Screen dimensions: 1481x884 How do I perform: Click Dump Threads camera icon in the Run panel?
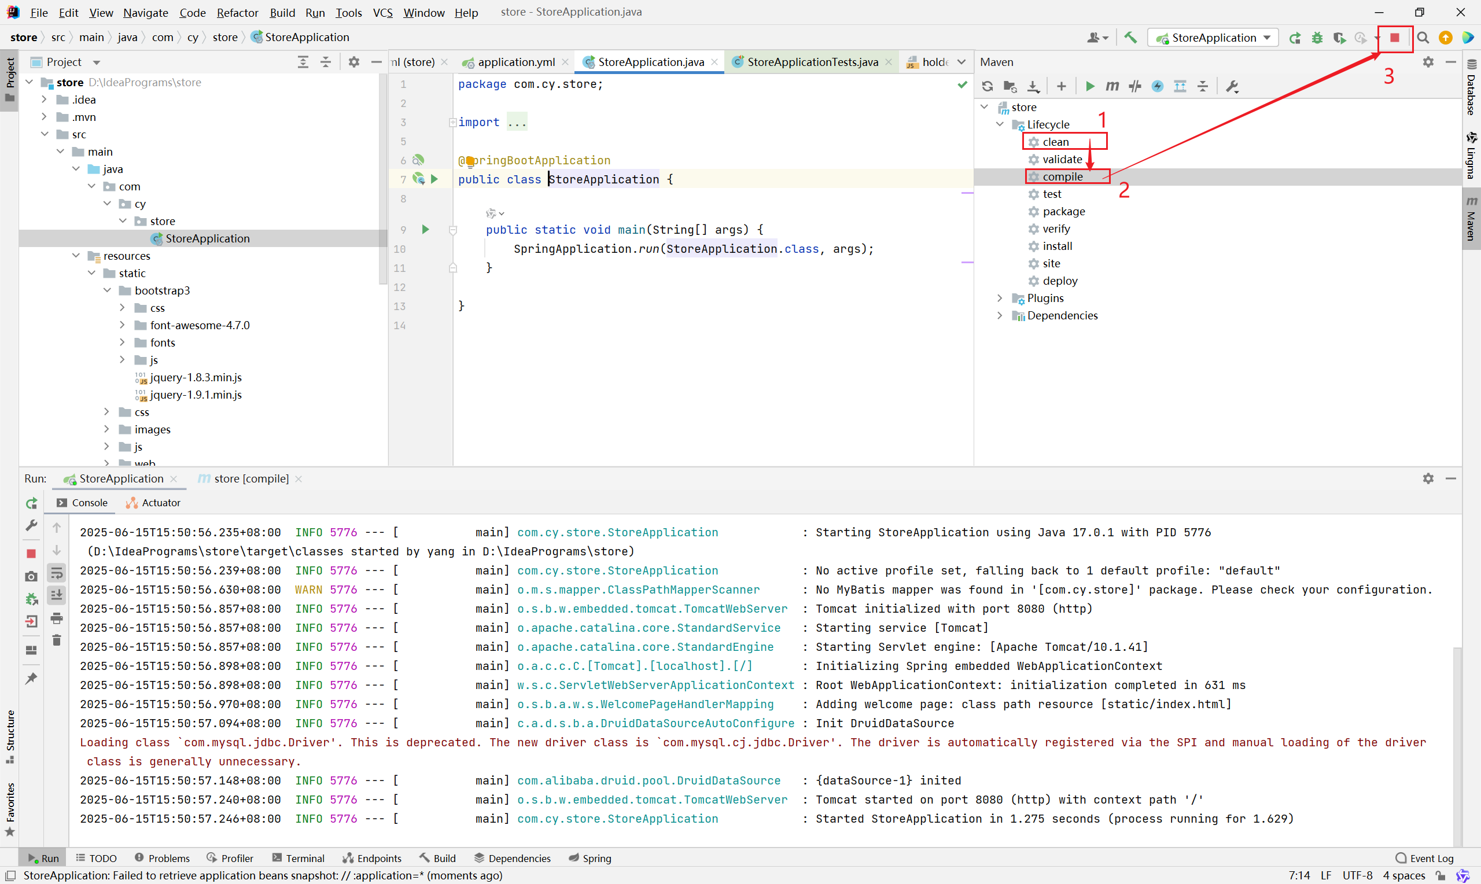[x=32, y=576]
